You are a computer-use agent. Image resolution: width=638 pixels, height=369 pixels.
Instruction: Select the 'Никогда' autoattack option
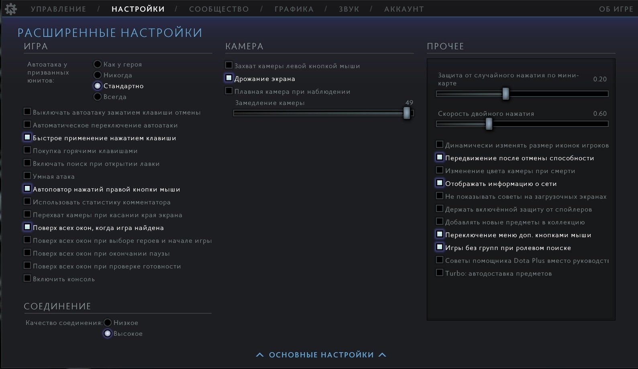(x=98, y=75)
